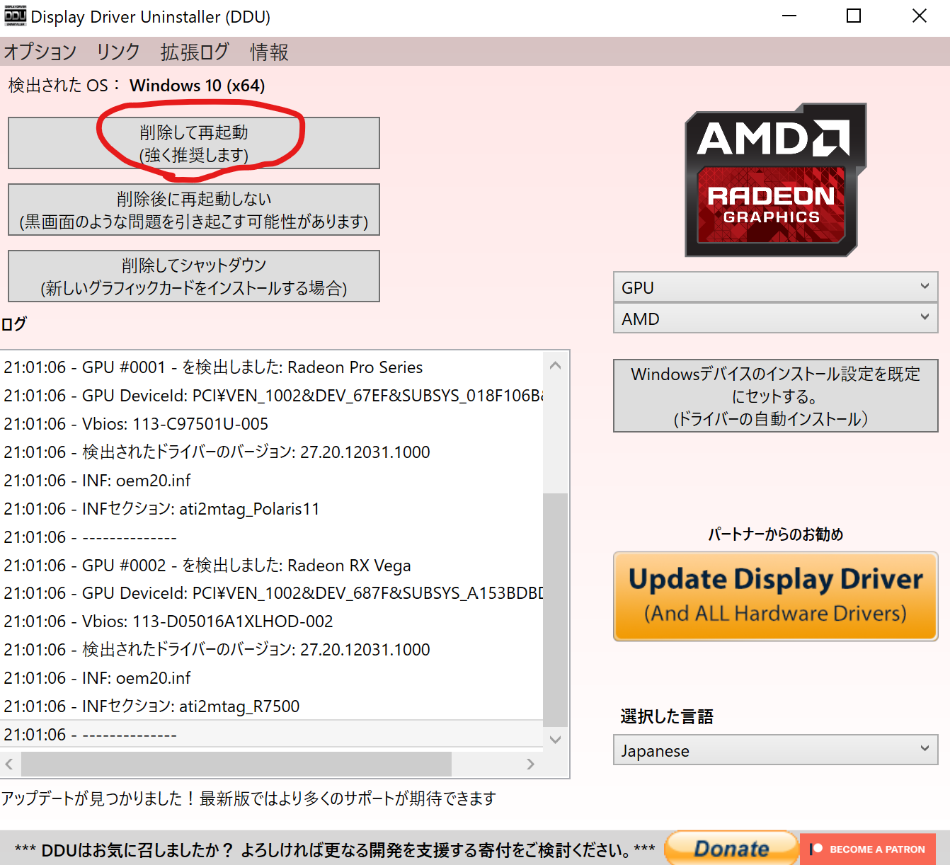950x865 pixels.
Task: Click the Update Display Driver banner
Action: click(x=775, y=596)
